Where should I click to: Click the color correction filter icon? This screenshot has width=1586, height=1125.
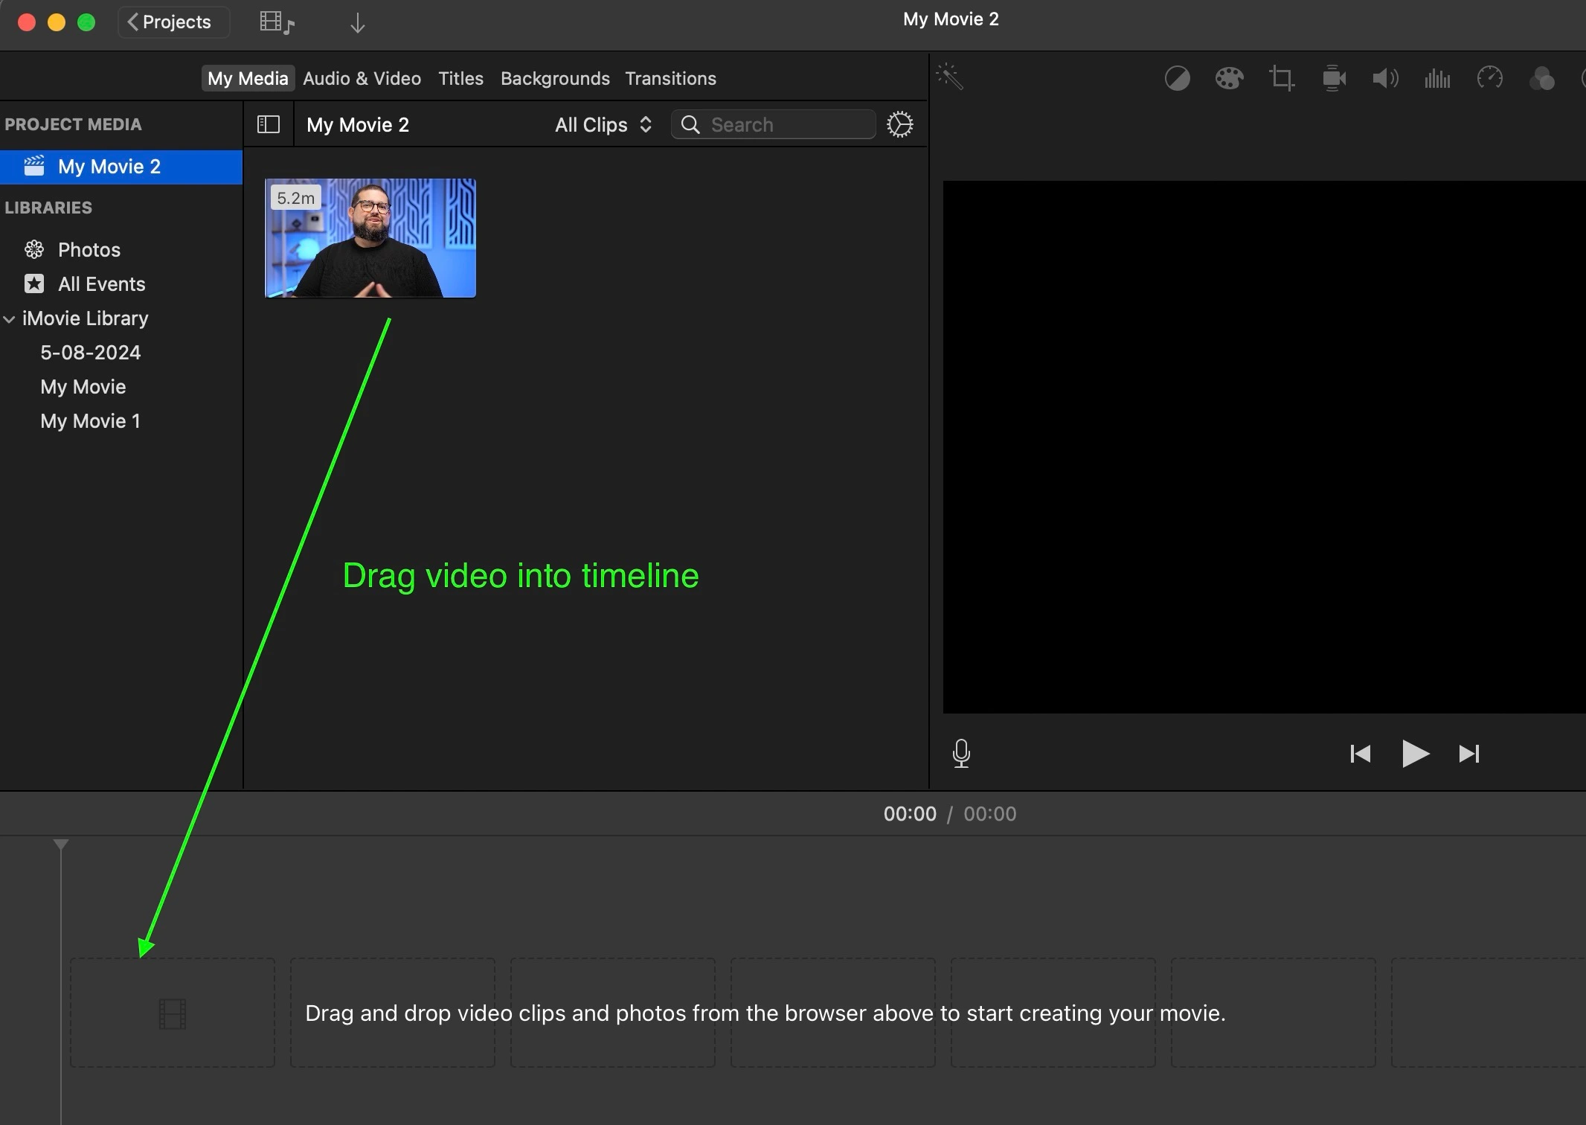coord(1227,79)
